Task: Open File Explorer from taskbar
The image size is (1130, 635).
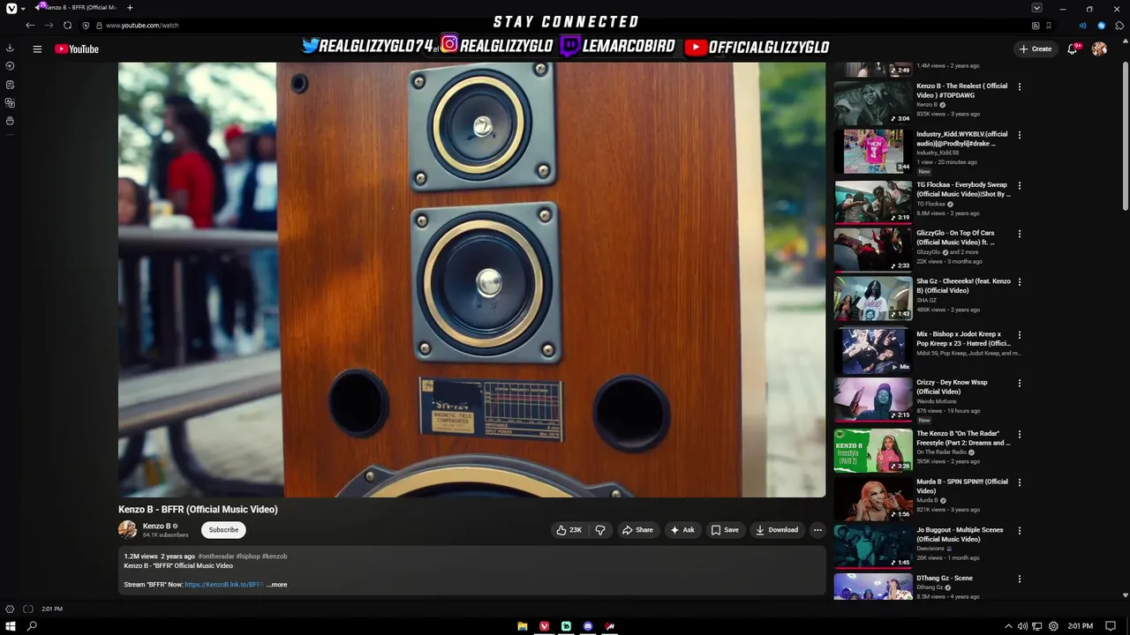Action: (x=523, y=626)
